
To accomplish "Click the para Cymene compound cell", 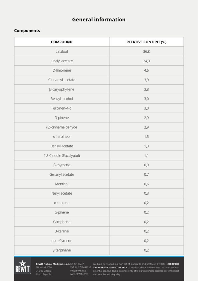I will tap(62, 241).
